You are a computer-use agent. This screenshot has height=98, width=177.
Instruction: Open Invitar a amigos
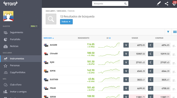tap(18, 92)
